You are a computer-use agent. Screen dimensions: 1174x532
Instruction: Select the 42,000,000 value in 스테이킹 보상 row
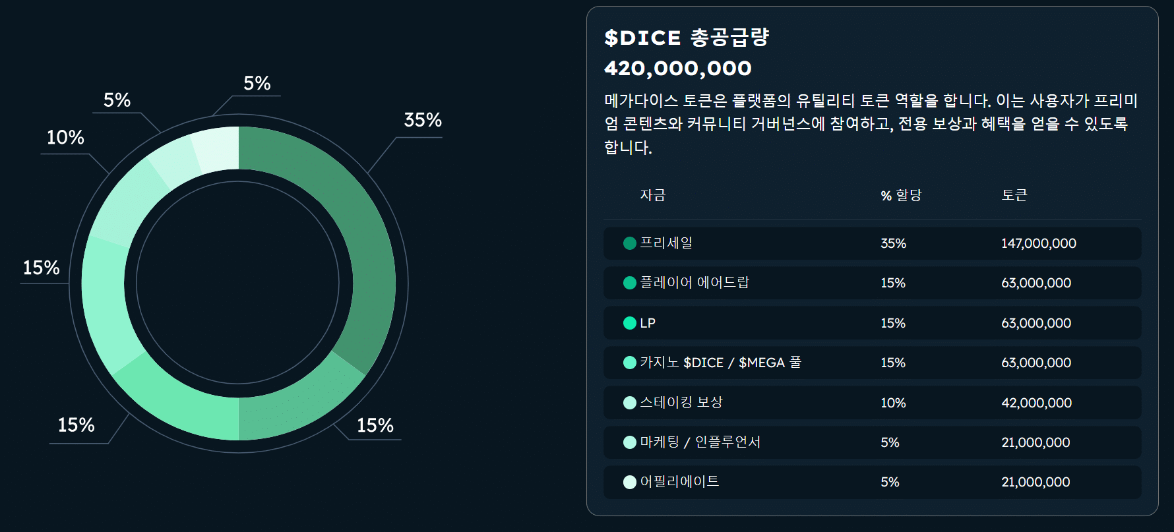(x=1036, y=403)
